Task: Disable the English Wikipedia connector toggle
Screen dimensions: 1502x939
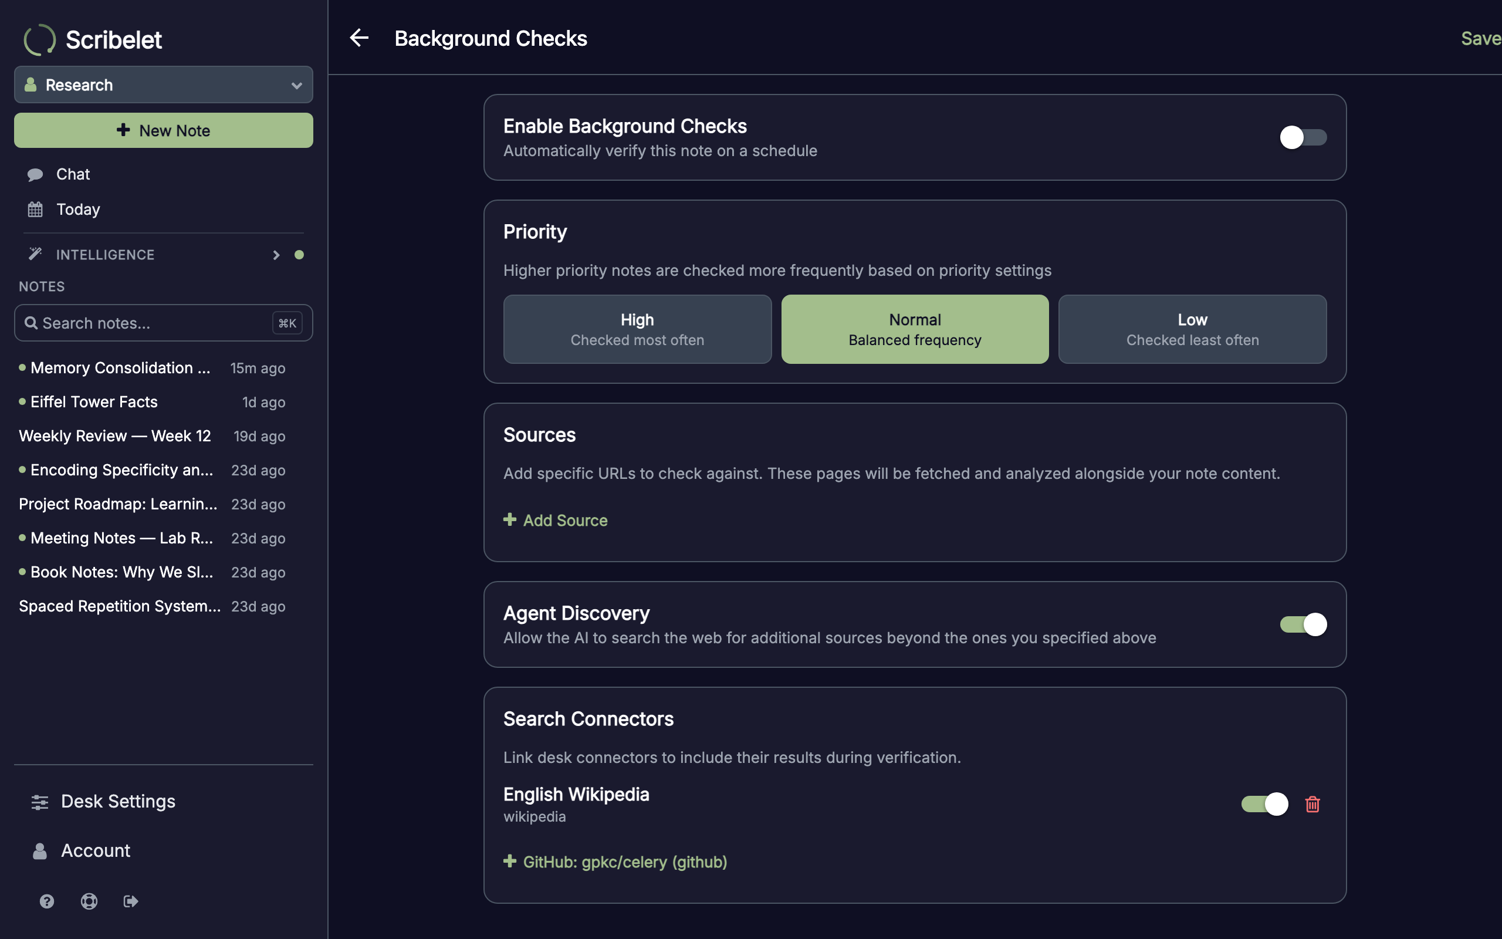Action: click(x=1264, y=804)
